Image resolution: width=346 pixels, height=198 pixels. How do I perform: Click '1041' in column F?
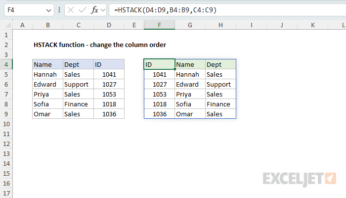pyautogui.click(x=159, y=74)
